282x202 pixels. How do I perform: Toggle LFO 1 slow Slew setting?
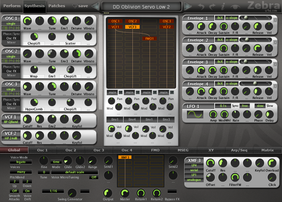[x=260, y=105]
